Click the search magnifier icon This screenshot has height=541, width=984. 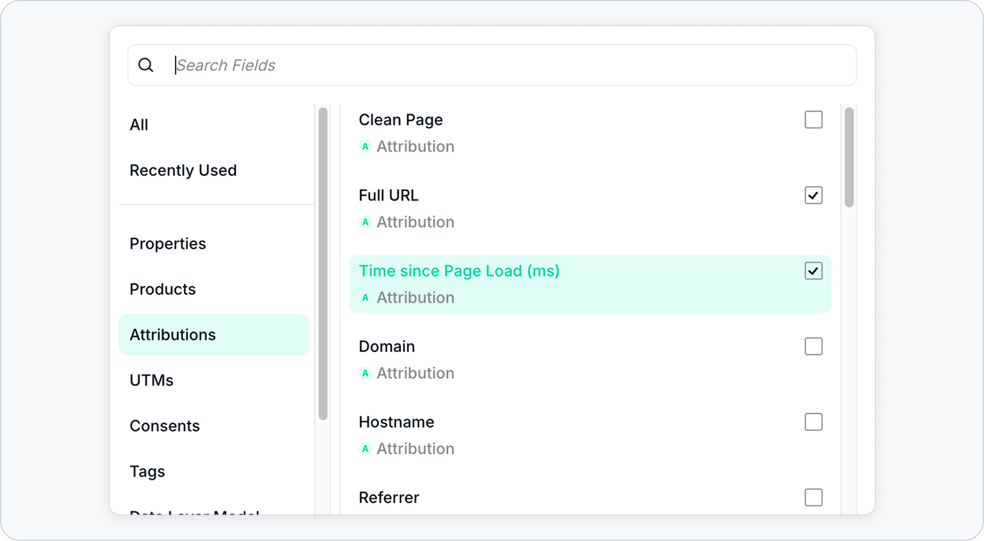[x=146, y=65]
